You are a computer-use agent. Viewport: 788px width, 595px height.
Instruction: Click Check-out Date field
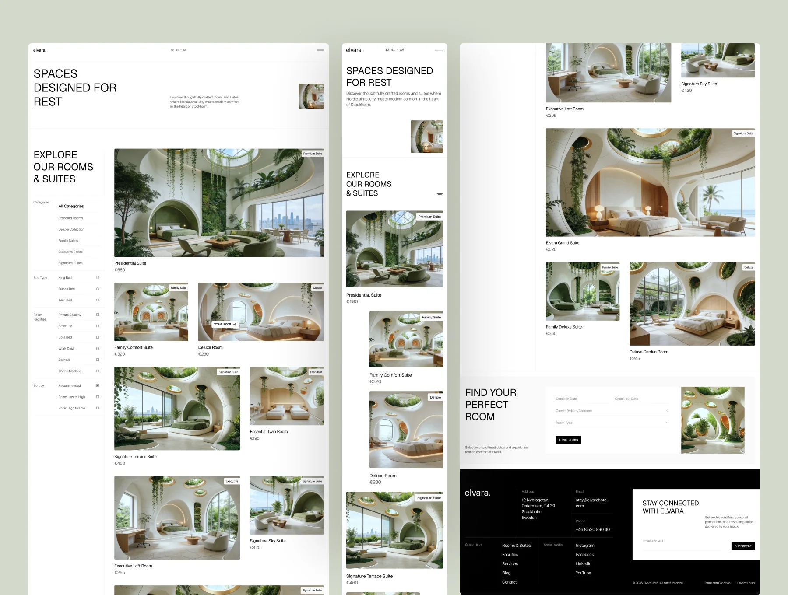tap(642, 399)
